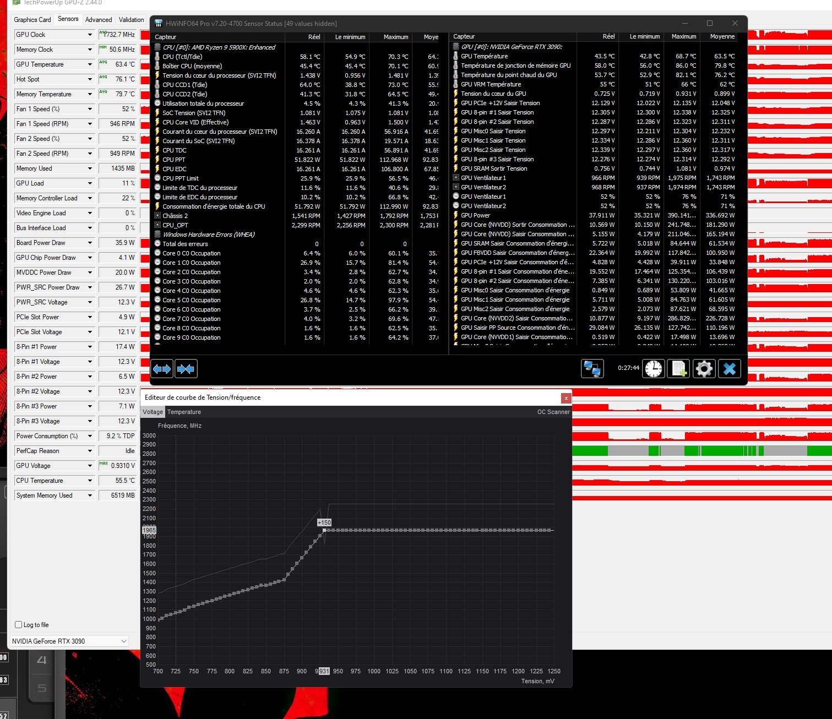Select the GPU [#0]: NVIDIA GeForce RTX 3090 group row

(x=594, y=47)
